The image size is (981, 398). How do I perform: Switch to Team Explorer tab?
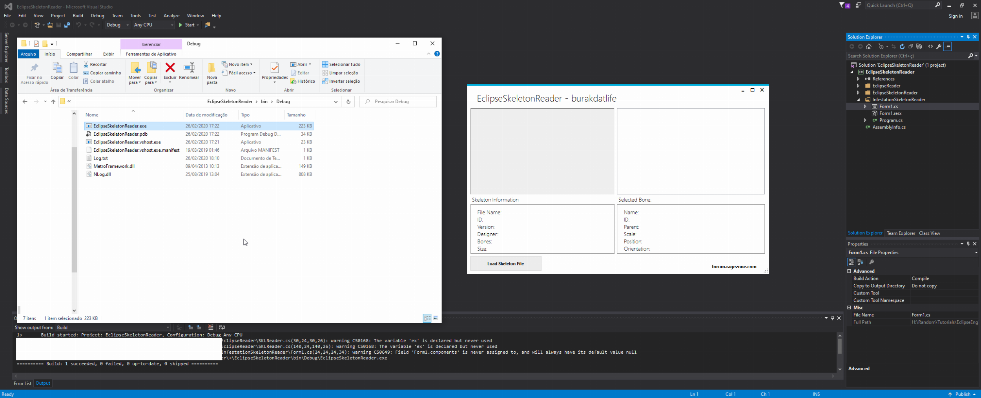tap(901, 233)
